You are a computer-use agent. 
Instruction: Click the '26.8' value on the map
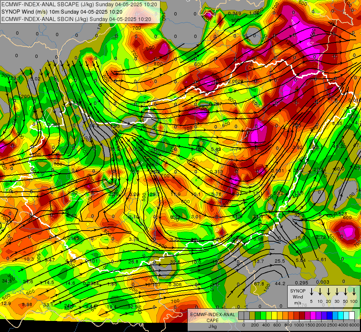tap(133, 262)
